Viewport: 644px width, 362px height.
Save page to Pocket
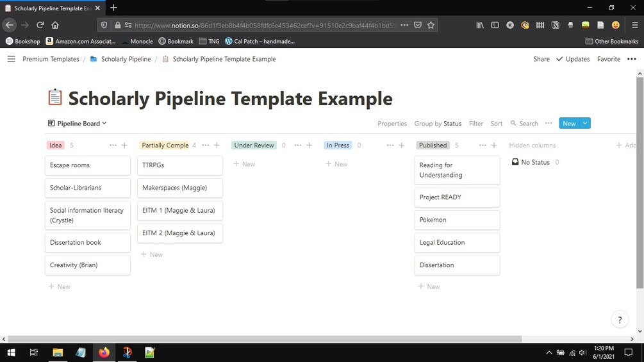pyautogui.click(x=418, y=25)
